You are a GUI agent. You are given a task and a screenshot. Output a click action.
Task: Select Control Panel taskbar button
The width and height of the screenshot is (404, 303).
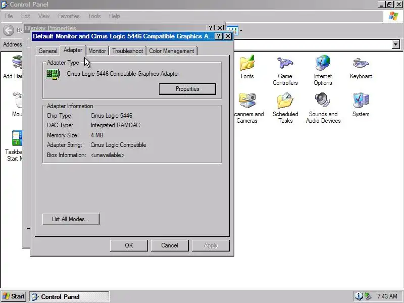point(69,297)
